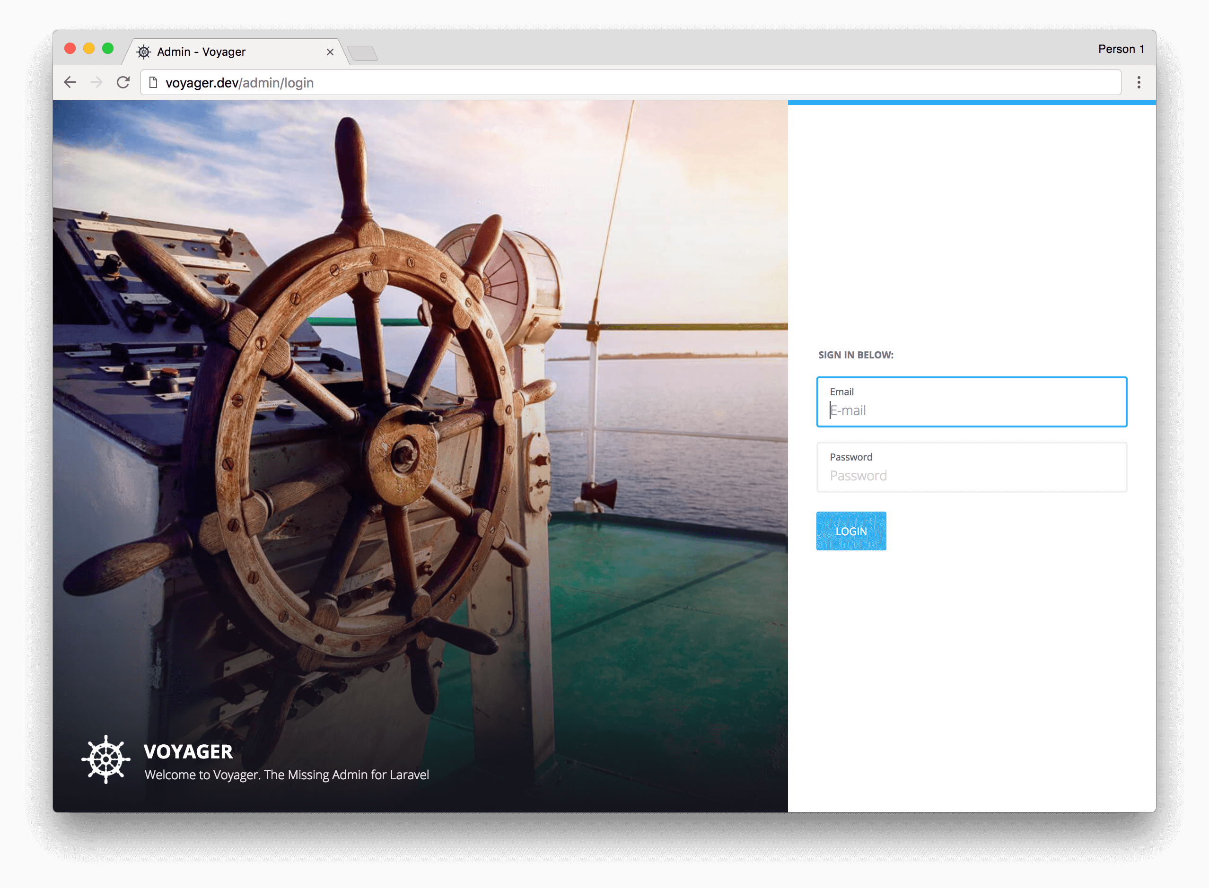Click the yellow minimize traffic light

(x=89, y=48)
